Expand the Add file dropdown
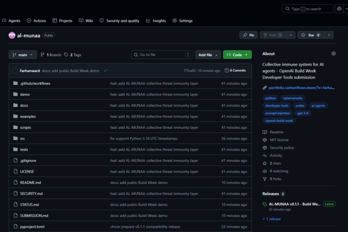This screenshot has height=232, width=348. coord(208,54)
